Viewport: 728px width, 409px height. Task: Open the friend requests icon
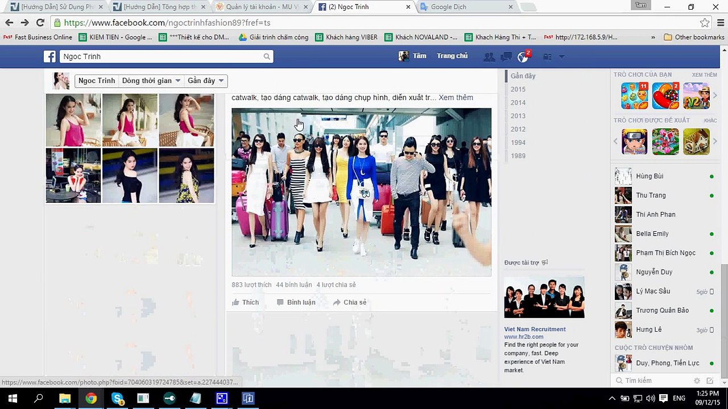(x=489, y=57)
